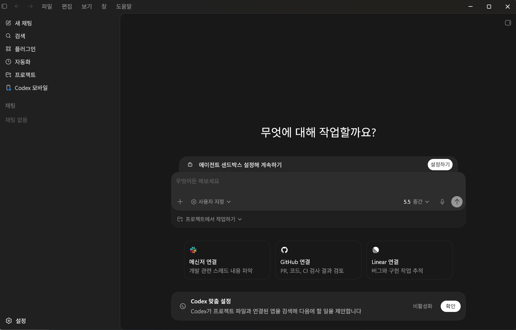Open 프로젝트 in the sidebar
This screenshot has height=330, width=516.
60,75
